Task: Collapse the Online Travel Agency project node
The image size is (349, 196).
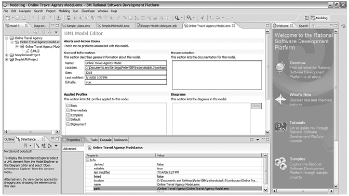Action: click(x=7, y=38)
